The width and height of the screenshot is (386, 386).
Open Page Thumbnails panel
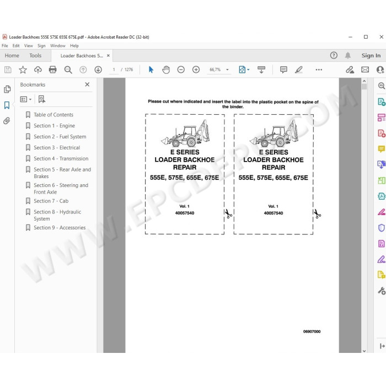click(x=7, y=89)
